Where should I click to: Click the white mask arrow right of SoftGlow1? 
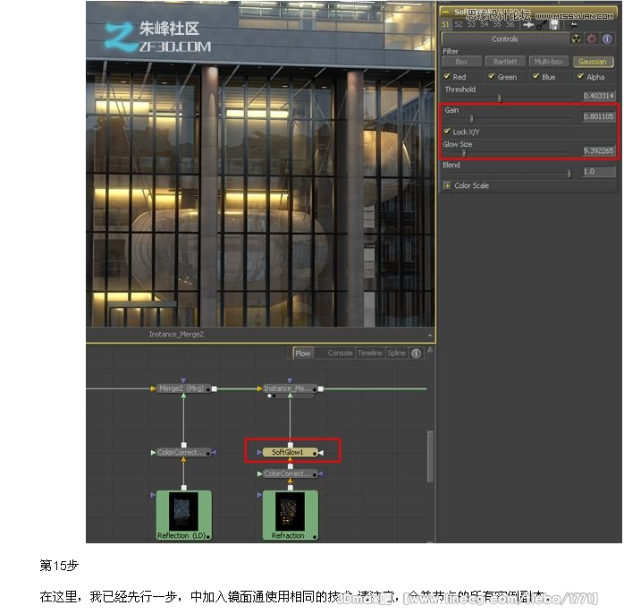(321, 453)
